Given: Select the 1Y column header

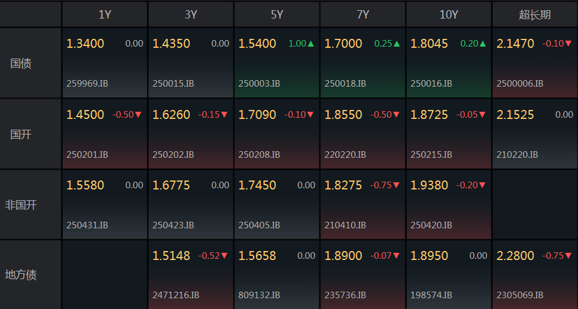Looking at the screenshot, I should click(105, 14).
